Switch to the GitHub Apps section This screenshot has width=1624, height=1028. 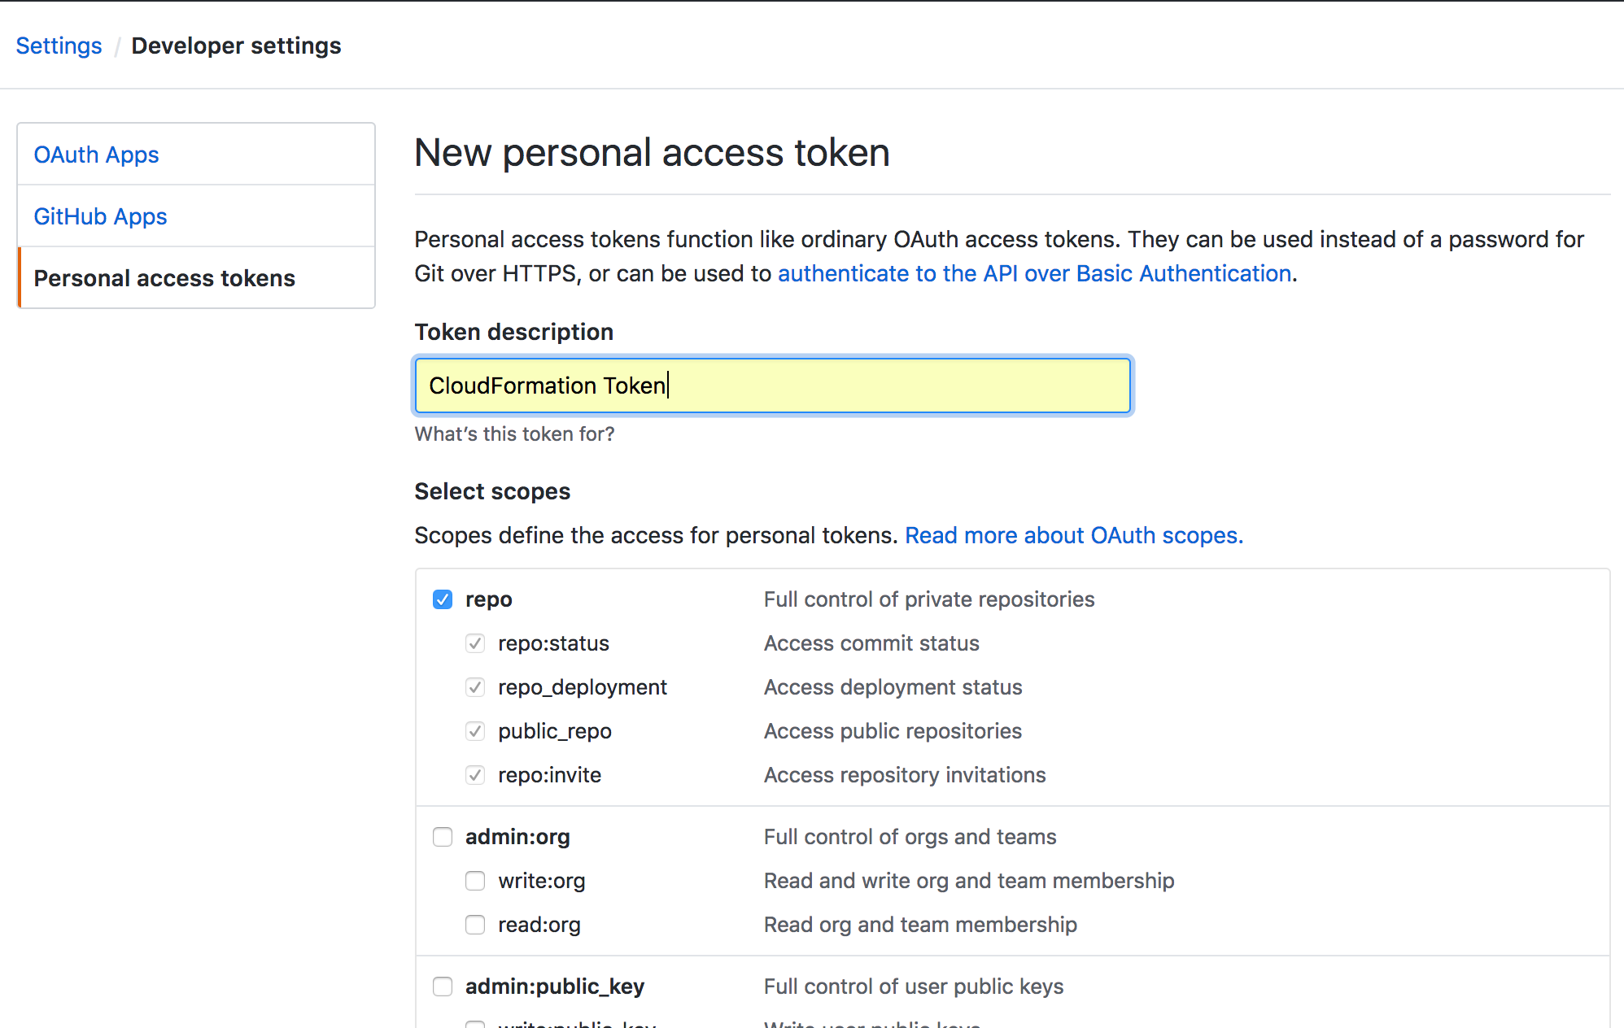100,216
